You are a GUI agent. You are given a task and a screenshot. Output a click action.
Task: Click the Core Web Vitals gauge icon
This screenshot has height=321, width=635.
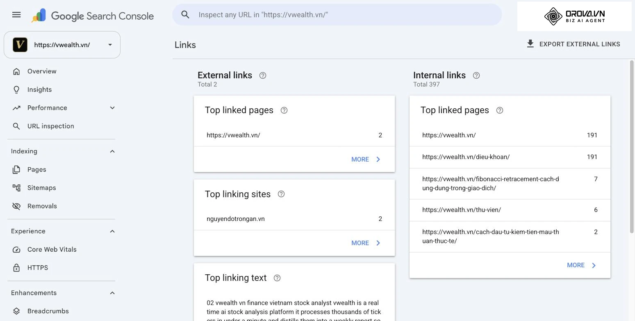(x=16, y=250)
